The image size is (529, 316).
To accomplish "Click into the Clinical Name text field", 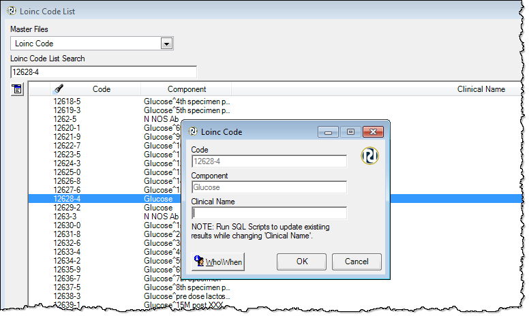I will [269, 213].
